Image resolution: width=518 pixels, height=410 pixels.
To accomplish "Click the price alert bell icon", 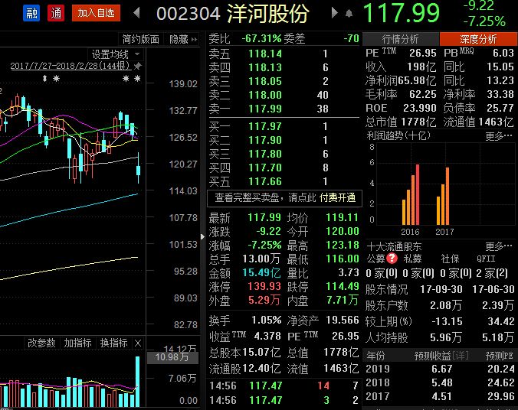I will click(x=349, y=14).
